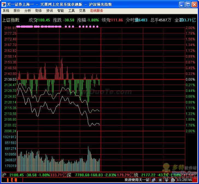Click the 欢迎使用天一证 status message
Image resolution: width=199 pixels, height=184 pixels.
click(x=137, y=180)
